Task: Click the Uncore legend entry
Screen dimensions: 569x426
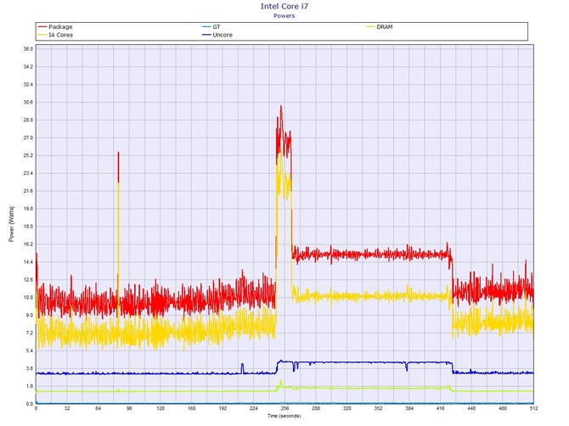Action: [217, 35]
